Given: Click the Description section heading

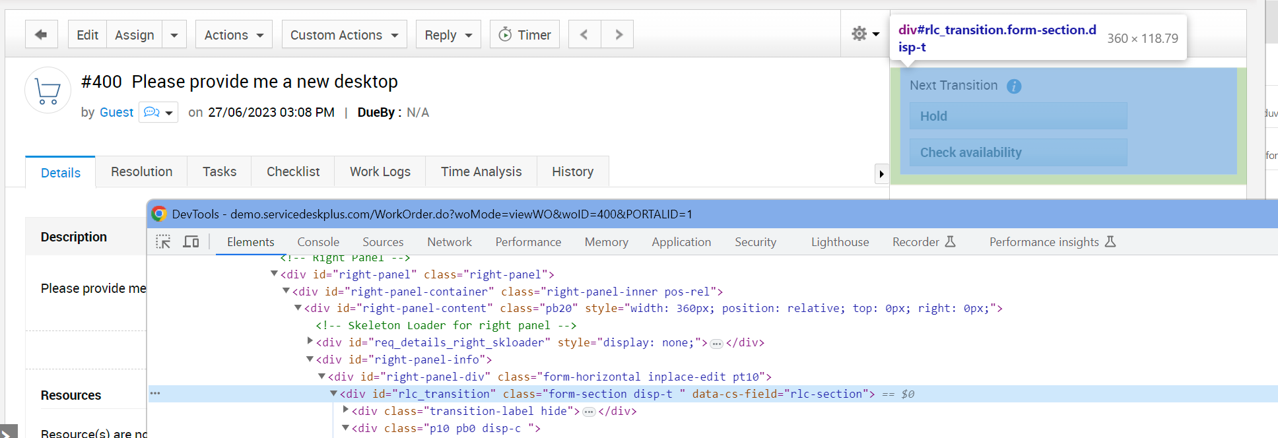Looking at the screenshot, I should tap(74, 237).
